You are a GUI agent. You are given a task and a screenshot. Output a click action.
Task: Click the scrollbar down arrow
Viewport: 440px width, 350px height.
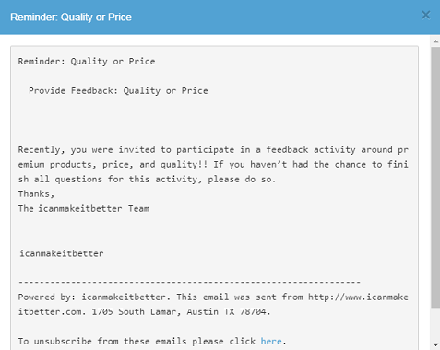[435, 344]
